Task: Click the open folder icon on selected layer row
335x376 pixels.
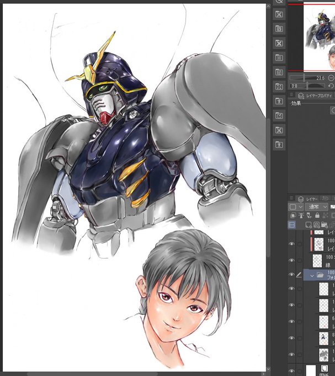Action: tap(320, 275)
